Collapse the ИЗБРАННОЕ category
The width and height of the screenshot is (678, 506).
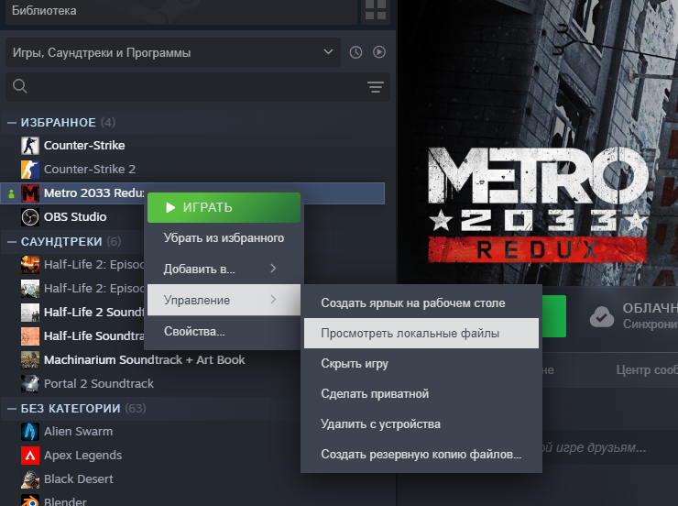12,123
